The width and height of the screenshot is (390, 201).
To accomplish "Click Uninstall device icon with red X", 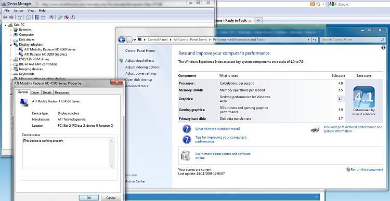I will tap(67, 17).
